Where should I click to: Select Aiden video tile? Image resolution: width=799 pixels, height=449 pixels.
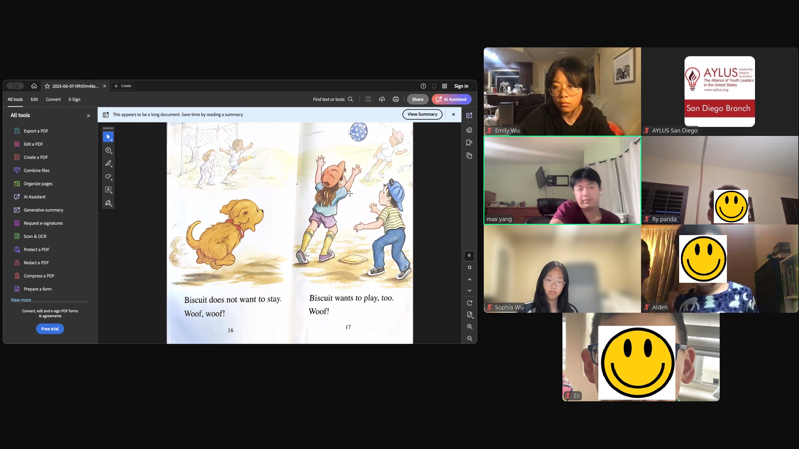pos(720,268)
